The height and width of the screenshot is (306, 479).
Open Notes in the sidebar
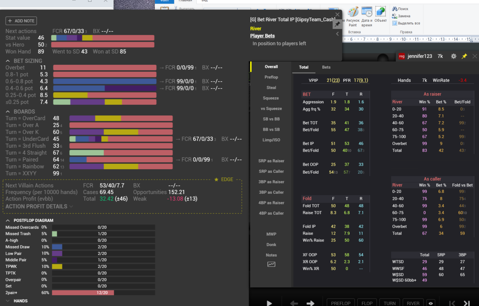pyautogui.click(x=271, y=255)
